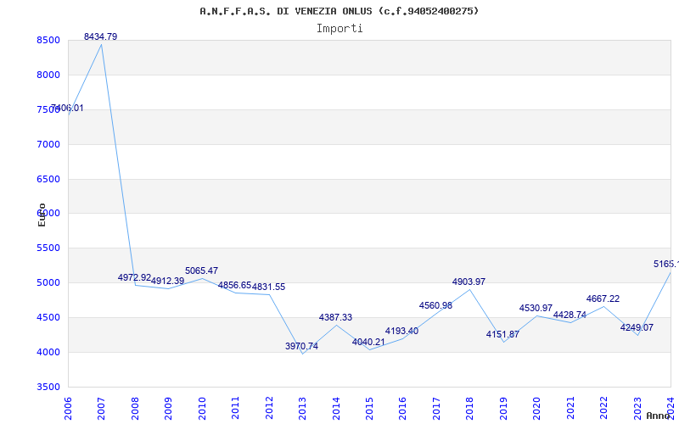This screenshot has height=424, width=679.
Task: Select the 4903.97 data label
Action: pos(469,282)
